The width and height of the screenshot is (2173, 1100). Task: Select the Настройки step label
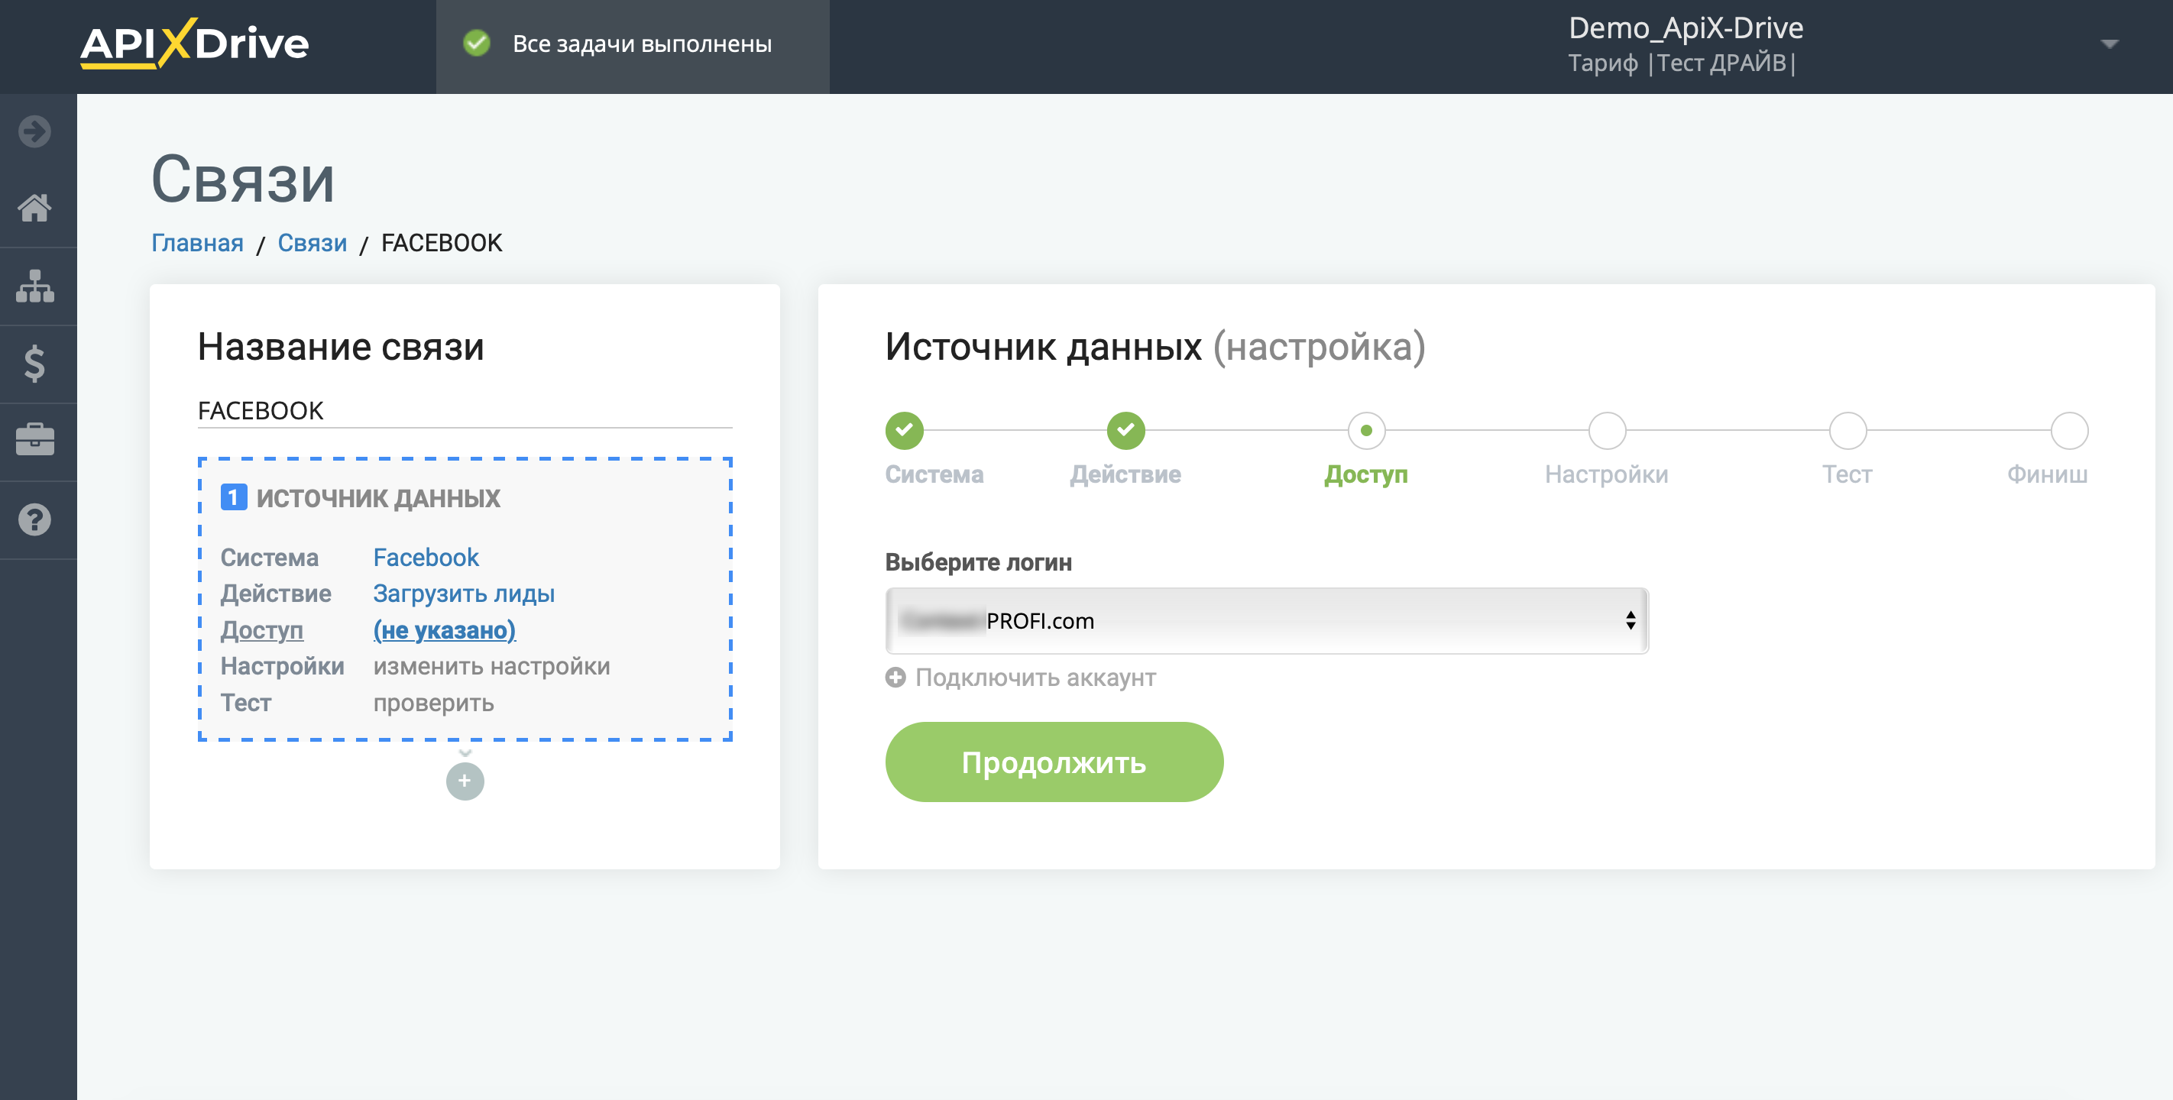[x=1606, y=474]
